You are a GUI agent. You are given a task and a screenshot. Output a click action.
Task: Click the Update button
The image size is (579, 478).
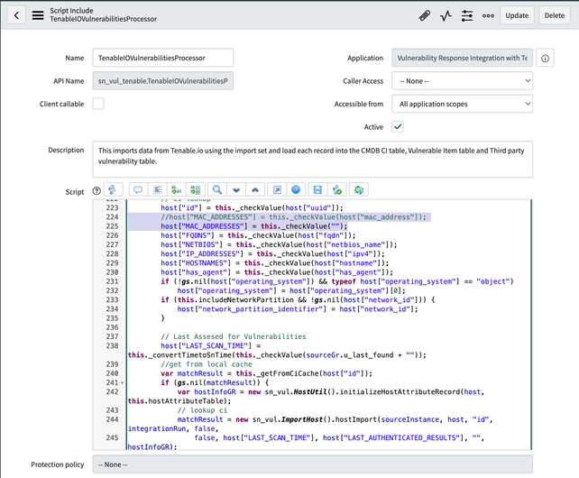(517, 15)
